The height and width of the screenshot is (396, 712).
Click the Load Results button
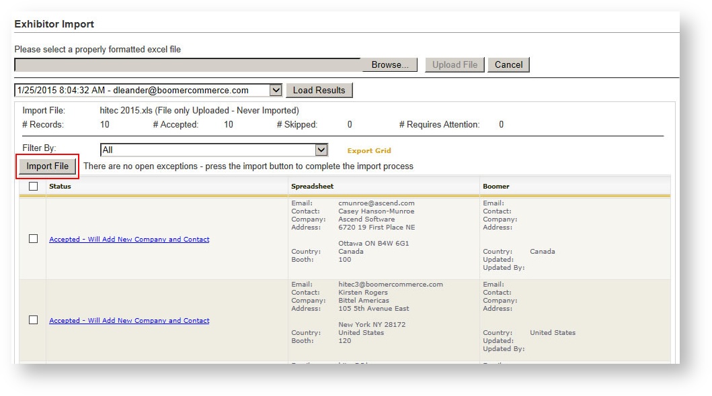(x=319, y=90)
